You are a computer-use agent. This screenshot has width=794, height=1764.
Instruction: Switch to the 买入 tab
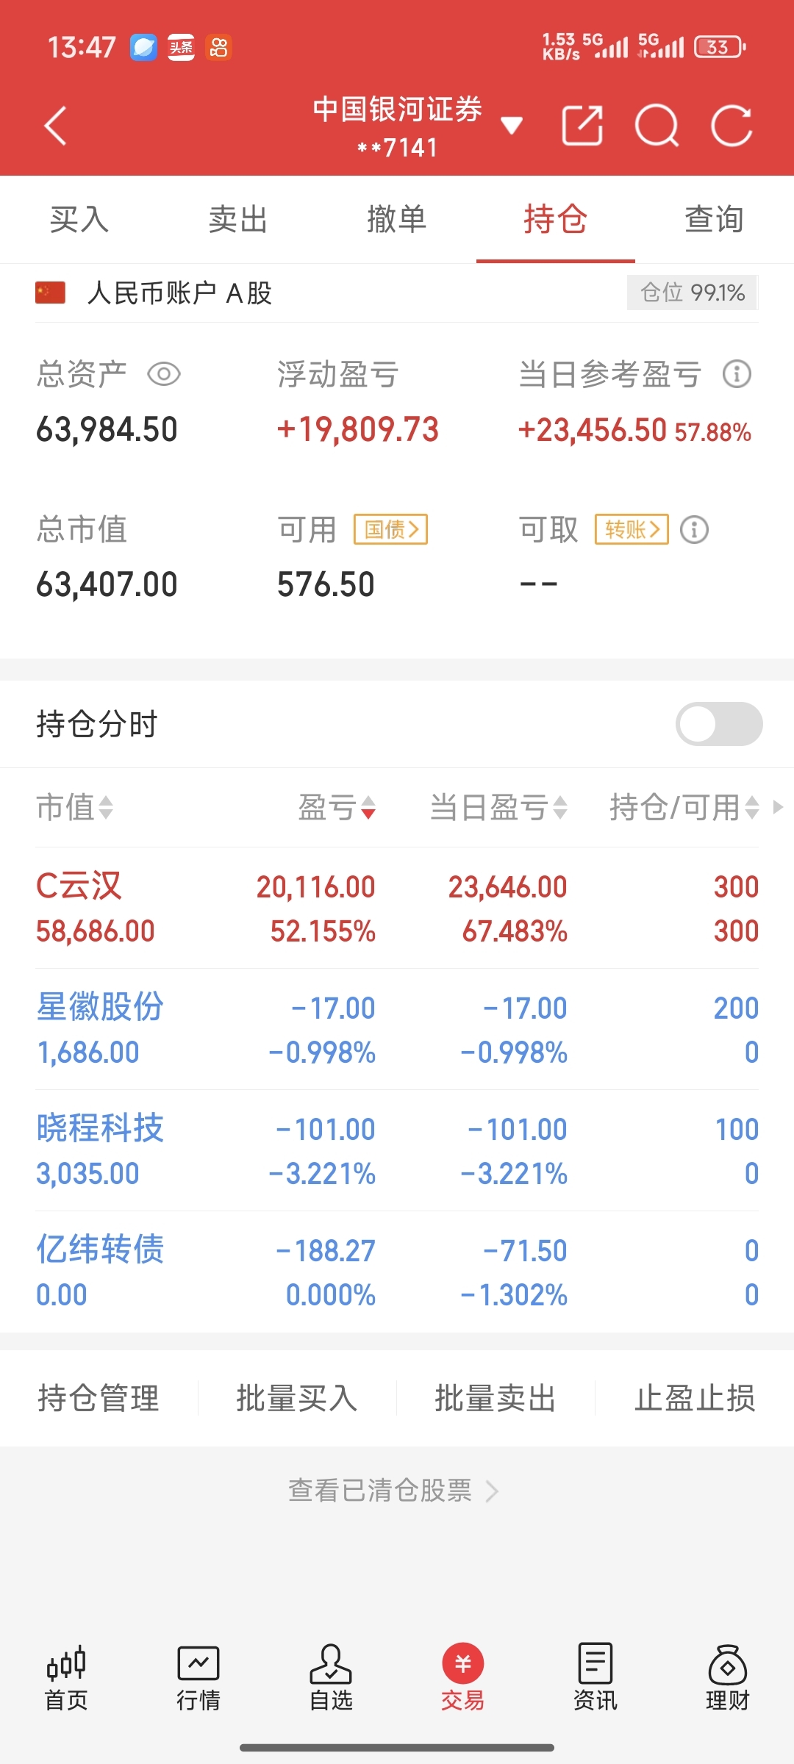79,219
